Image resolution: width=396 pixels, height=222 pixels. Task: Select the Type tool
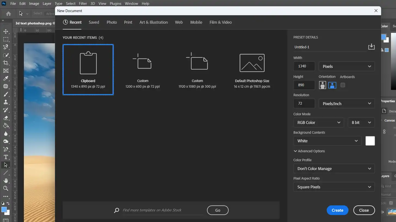[6, 157]
